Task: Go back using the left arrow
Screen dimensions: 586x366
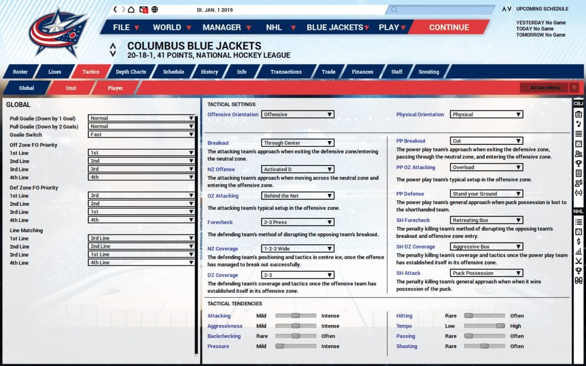Action: click(115, 10)
